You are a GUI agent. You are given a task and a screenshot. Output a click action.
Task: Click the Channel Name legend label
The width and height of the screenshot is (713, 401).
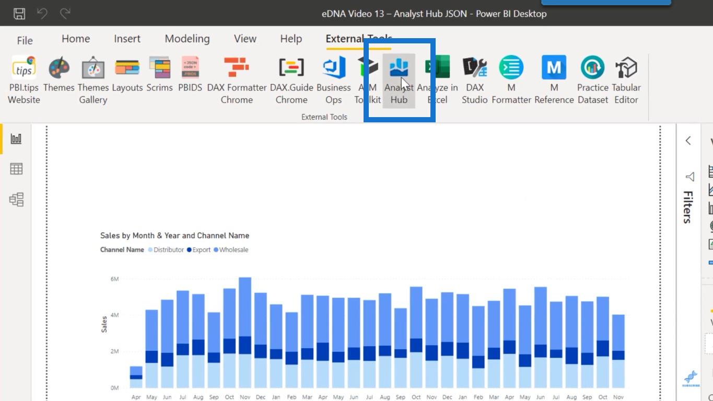122,250
